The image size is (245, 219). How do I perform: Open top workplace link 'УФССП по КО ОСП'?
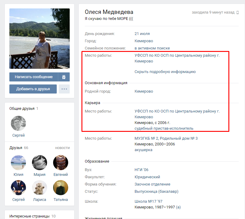click(177, 58)
